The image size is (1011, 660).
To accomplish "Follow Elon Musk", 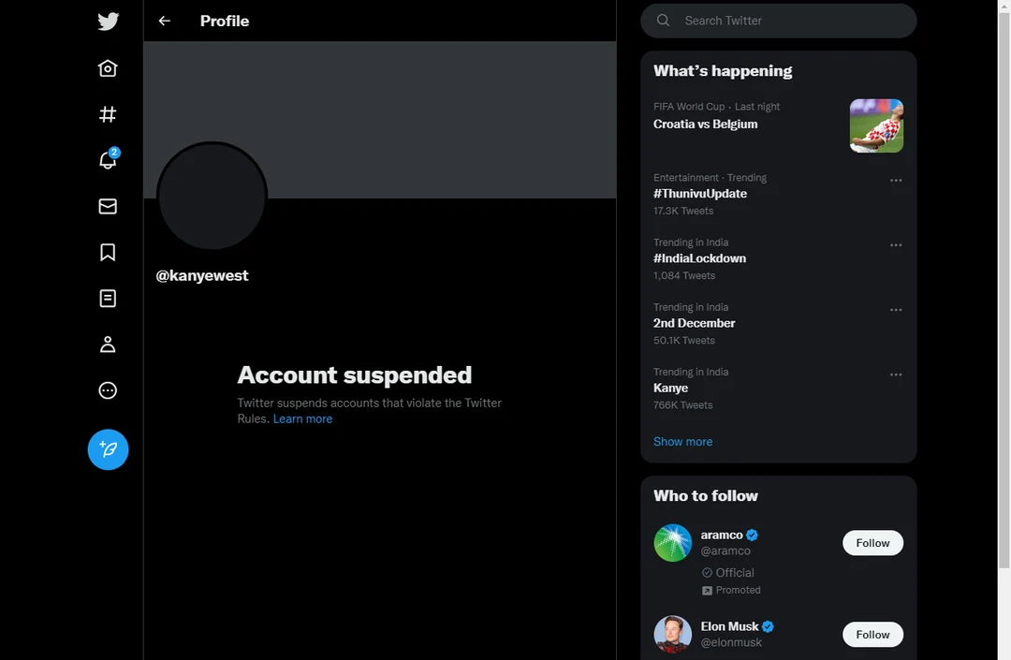I will click(872, 634).
